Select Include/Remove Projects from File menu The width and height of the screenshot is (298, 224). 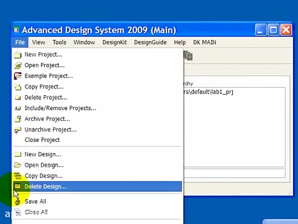[60, 108]
